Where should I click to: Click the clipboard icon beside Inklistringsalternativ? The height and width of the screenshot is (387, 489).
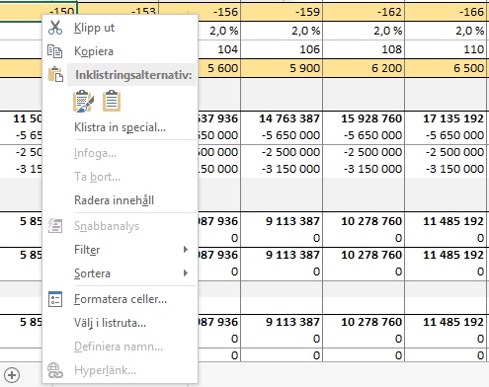[55, 74]
